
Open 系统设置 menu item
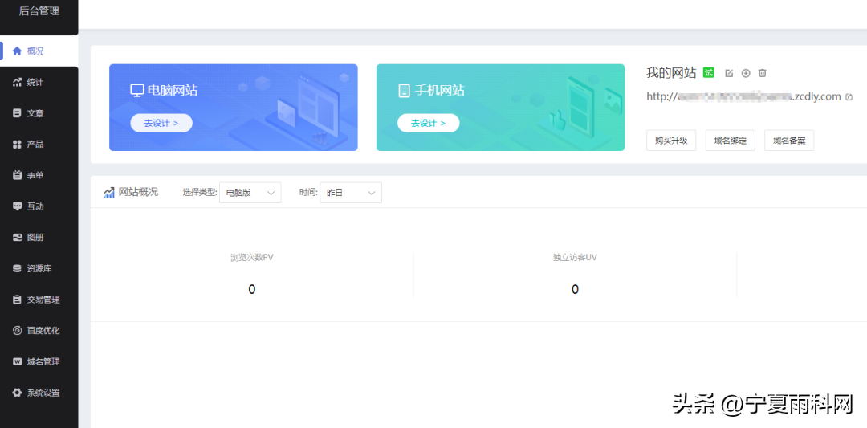tap(39, 393)
